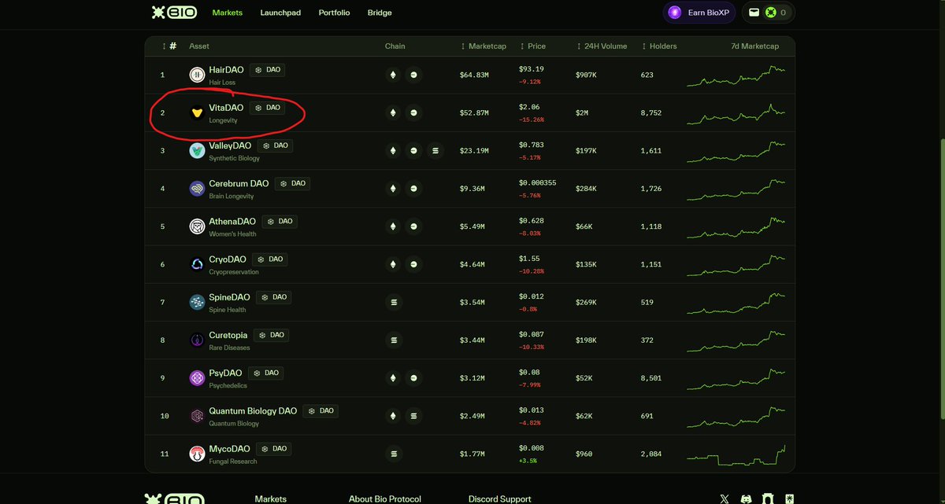This screenshot has height=504, width=945.
Task: Click the CryoDAO logo icon
Action: click(197, 264)
